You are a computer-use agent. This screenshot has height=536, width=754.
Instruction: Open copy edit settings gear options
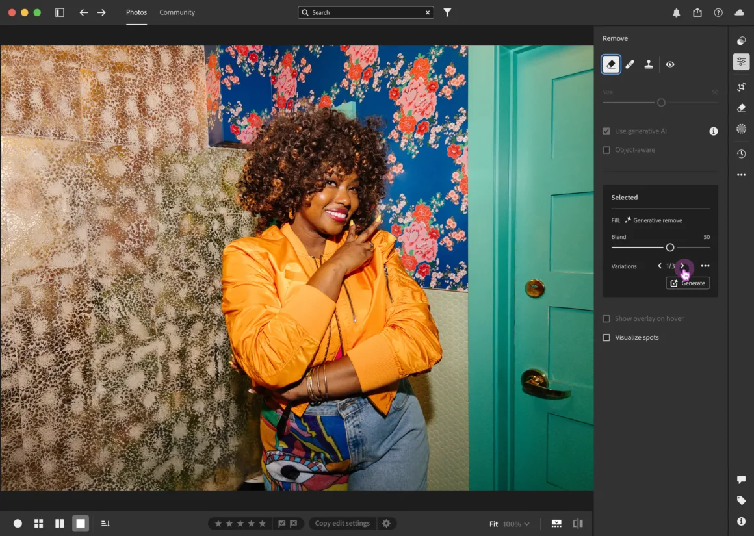point(386,524)
